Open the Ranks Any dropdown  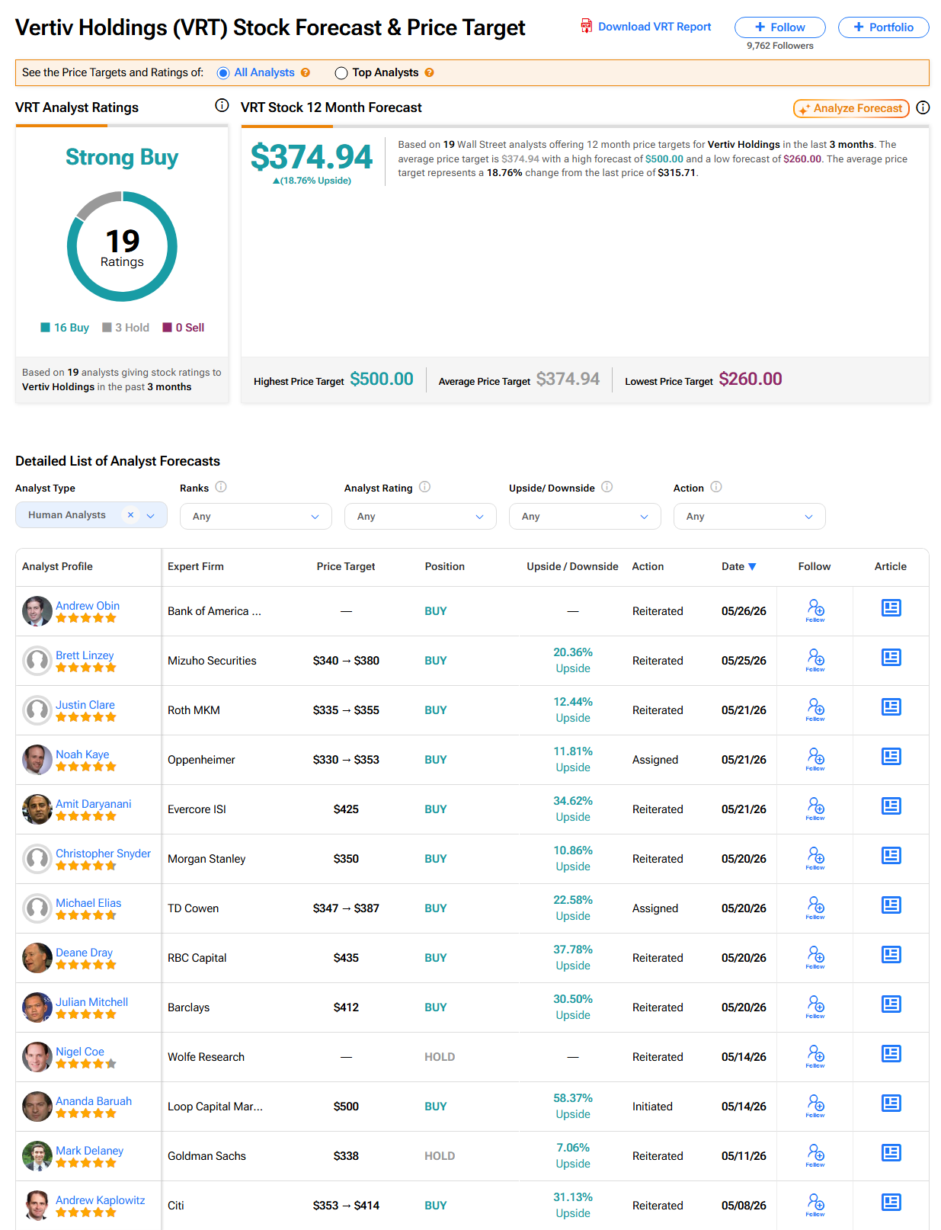point(256,516)
